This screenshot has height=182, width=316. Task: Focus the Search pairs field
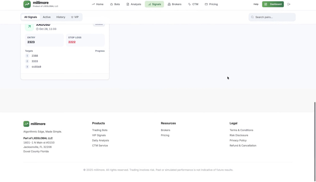point(272,17)
